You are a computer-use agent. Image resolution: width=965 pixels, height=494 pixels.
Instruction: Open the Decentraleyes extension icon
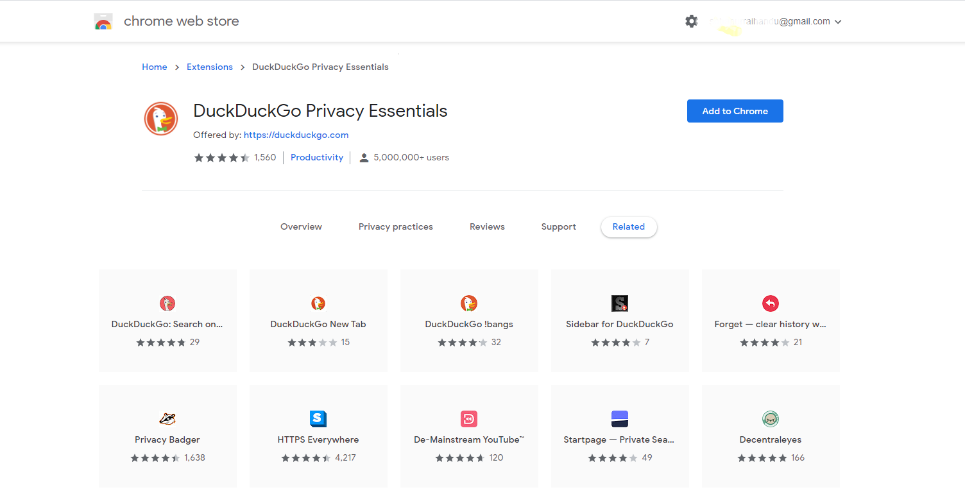770,419
